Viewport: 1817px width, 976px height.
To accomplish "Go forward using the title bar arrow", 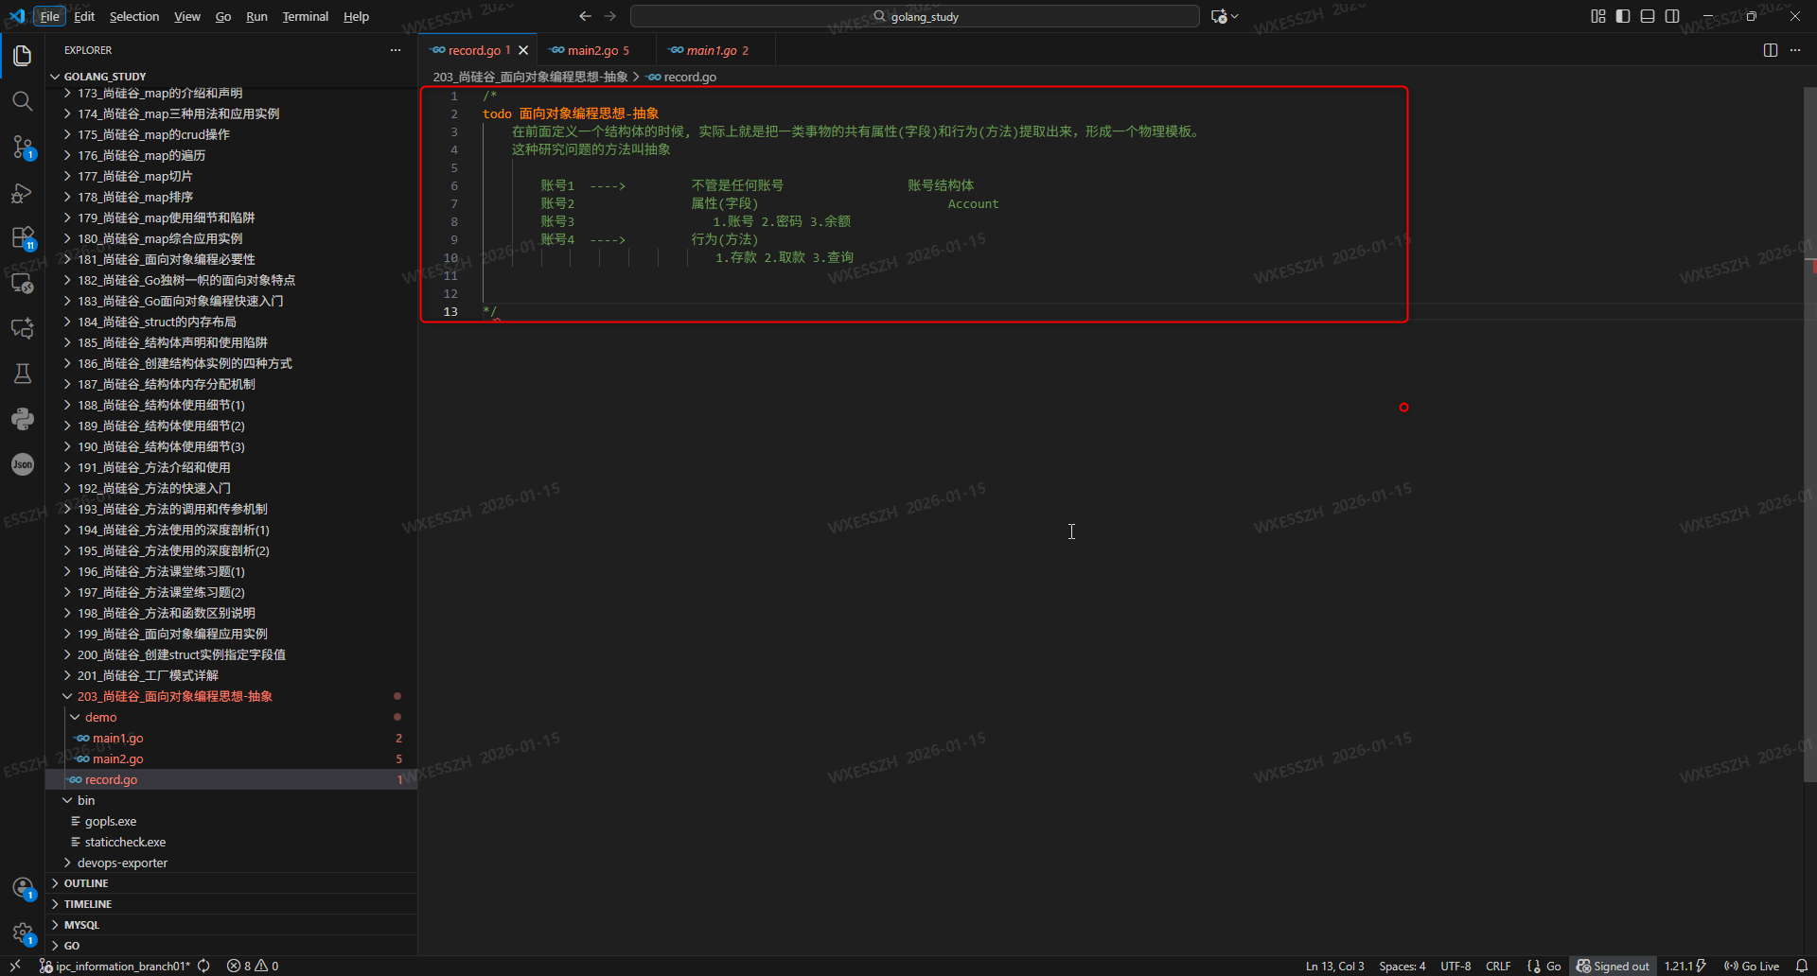I will click(610, 16).
